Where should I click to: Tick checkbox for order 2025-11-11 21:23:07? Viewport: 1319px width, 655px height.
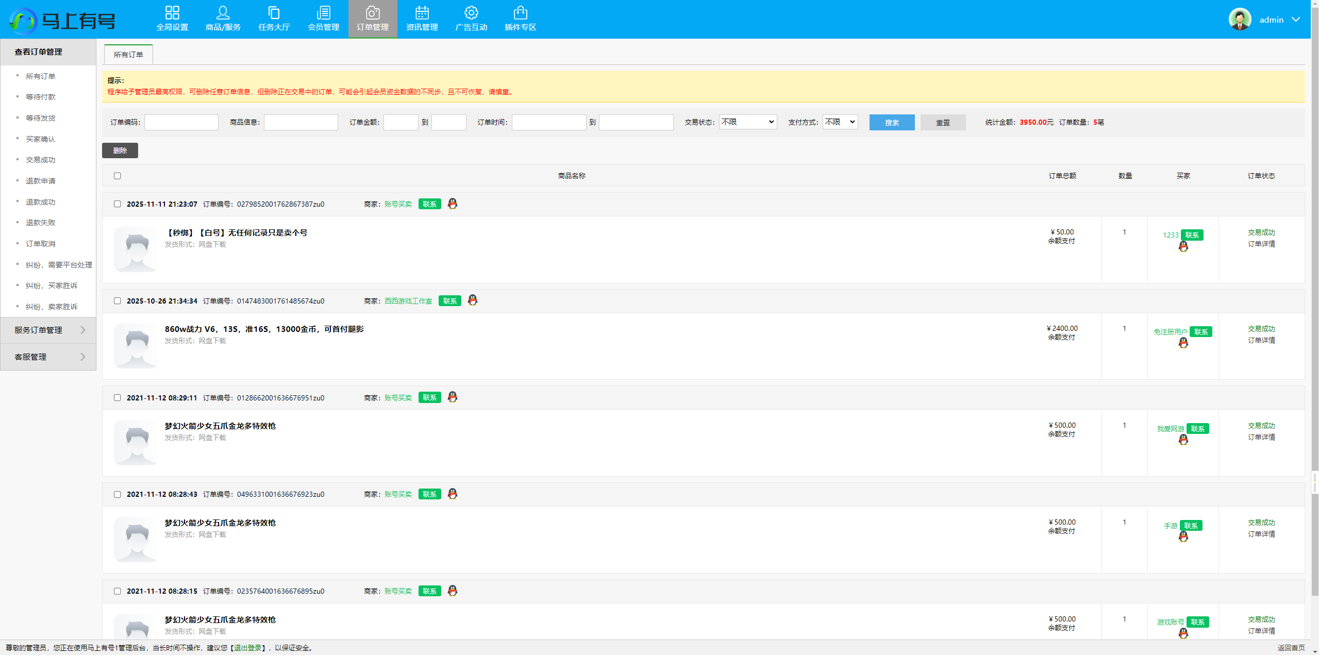(x=118, y=204)
